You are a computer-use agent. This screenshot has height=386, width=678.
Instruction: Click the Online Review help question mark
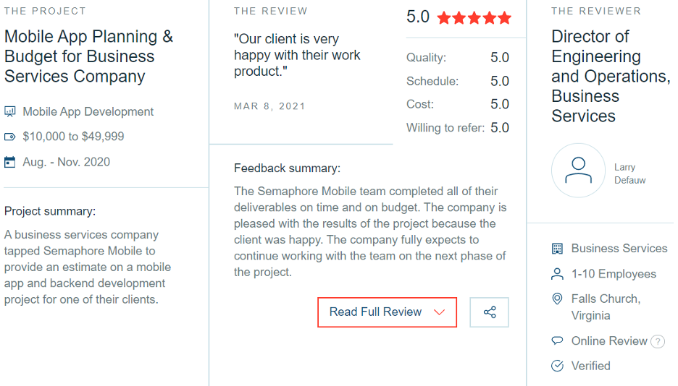pyautogui.click(x=658, y=342)
